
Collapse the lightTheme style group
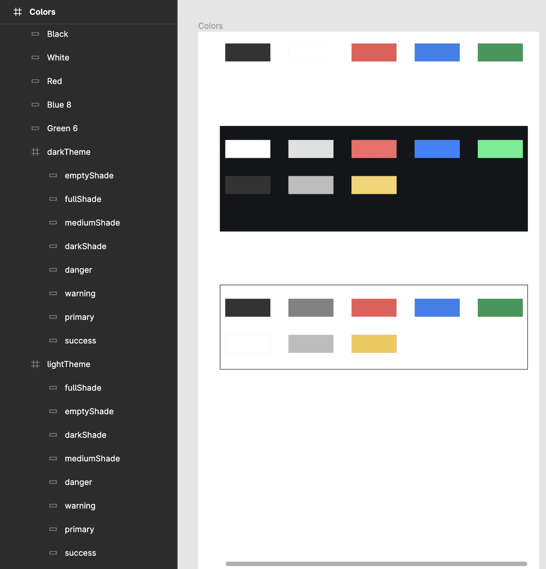click(69, 364)
